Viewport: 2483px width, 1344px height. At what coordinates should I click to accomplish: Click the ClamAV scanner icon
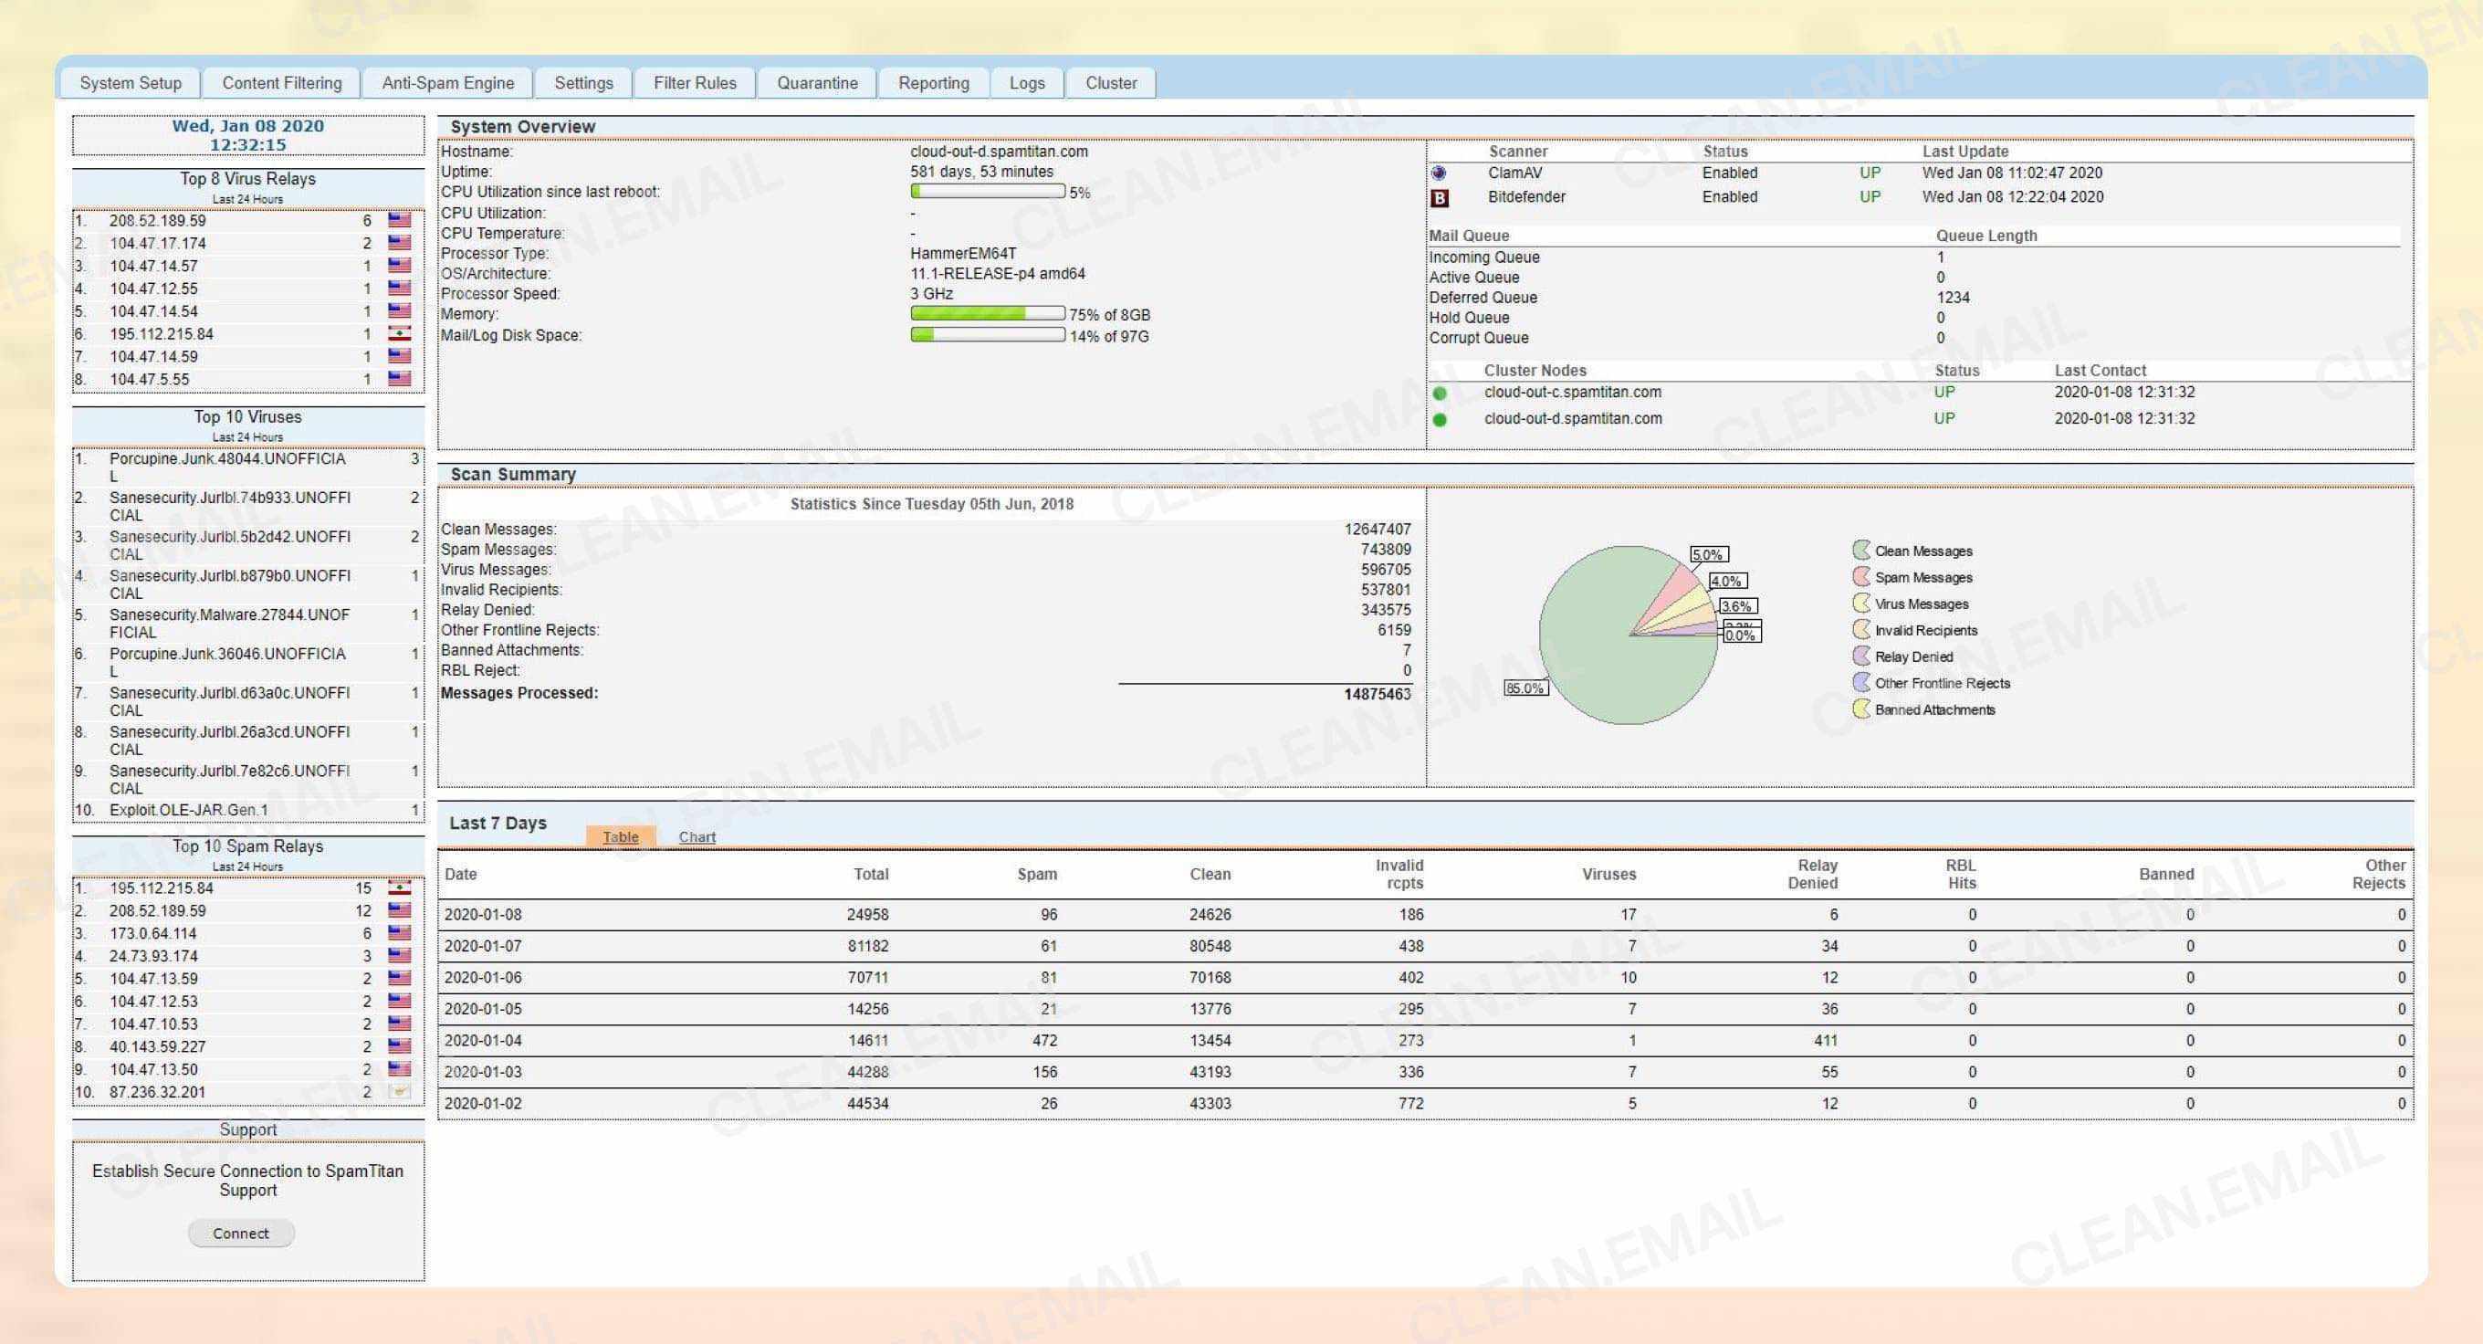click(x=1439, y=173)
